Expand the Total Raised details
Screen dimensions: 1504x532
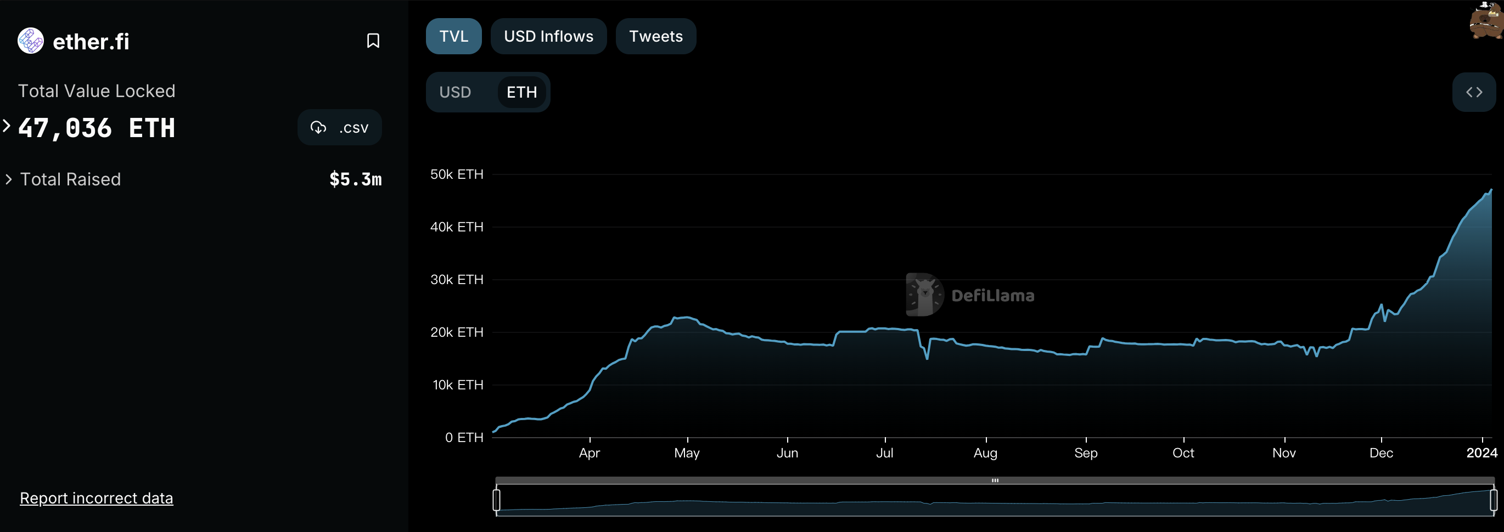[8, 179]
